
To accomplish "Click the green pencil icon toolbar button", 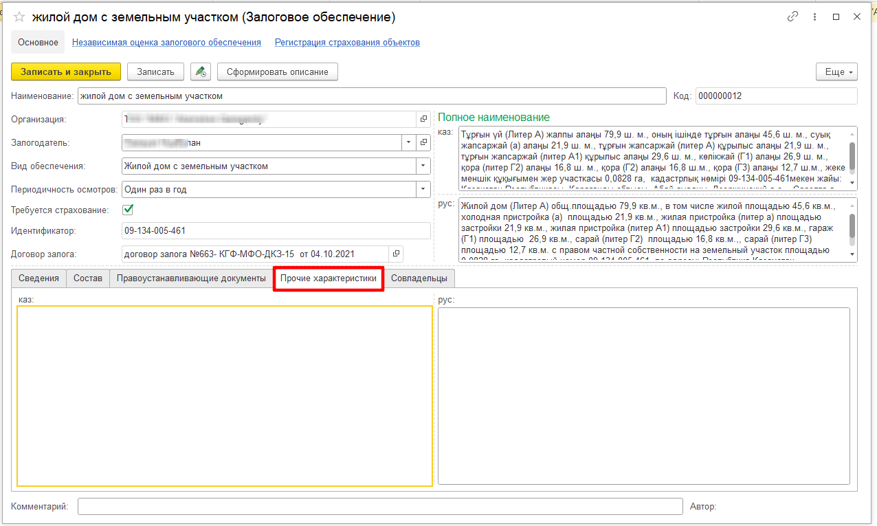I will pos(200,72).
